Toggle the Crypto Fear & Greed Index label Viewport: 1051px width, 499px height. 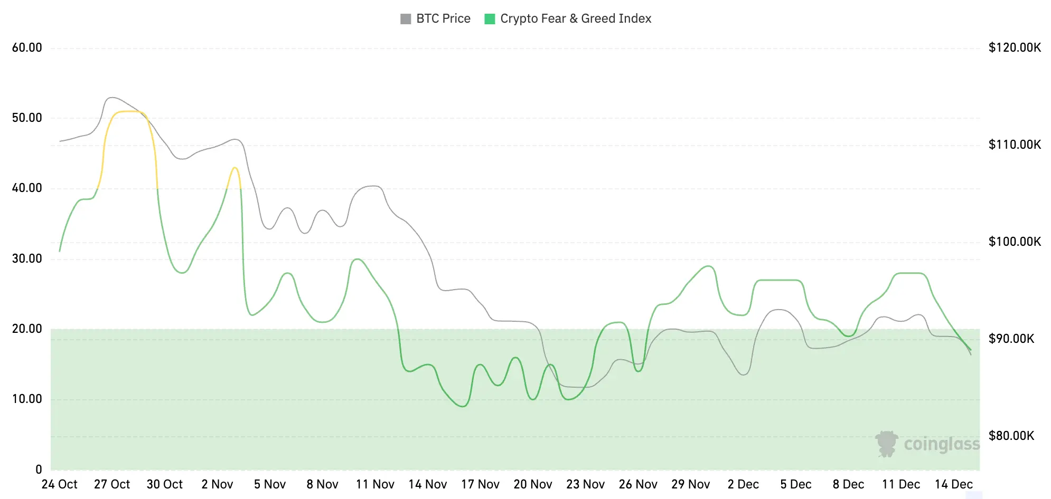pos(576,19)
